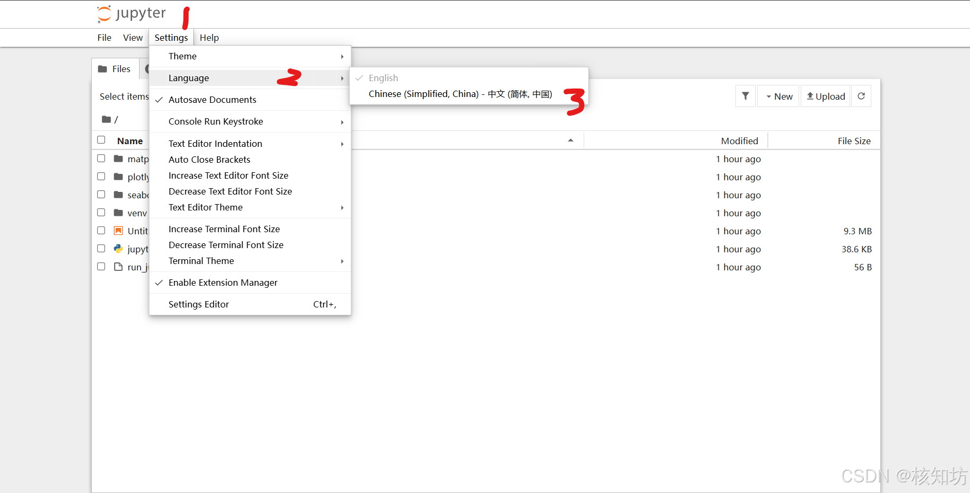Click the plotly folder icon
The width and height of the screenshot is (970, 493).
coord(118,177)
